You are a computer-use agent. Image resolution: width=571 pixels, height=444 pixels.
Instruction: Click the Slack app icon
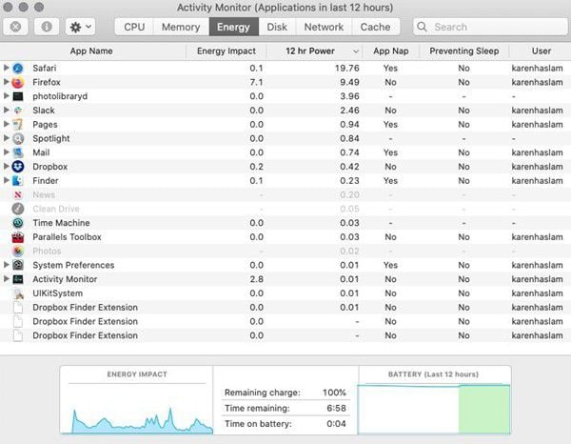pos(18,111)
